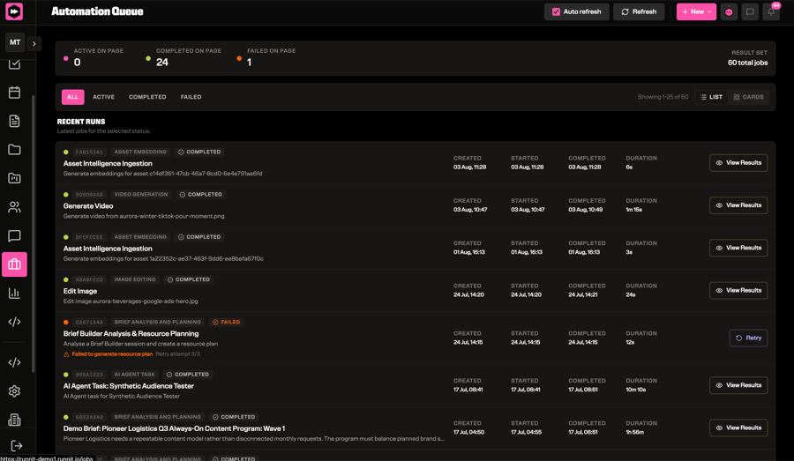Click 'Failed to generate resource plan' warning

point(112,353)
